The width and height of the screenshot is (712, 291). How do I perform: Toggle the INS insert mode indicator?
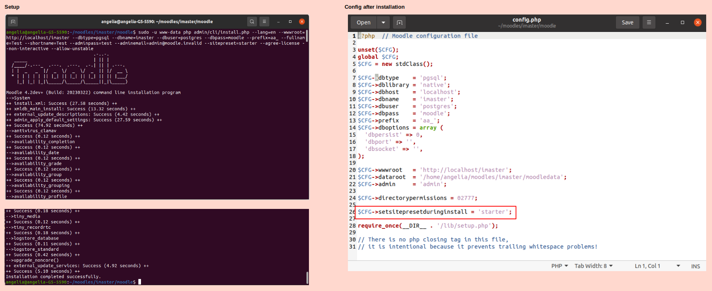tap(695, 267)
